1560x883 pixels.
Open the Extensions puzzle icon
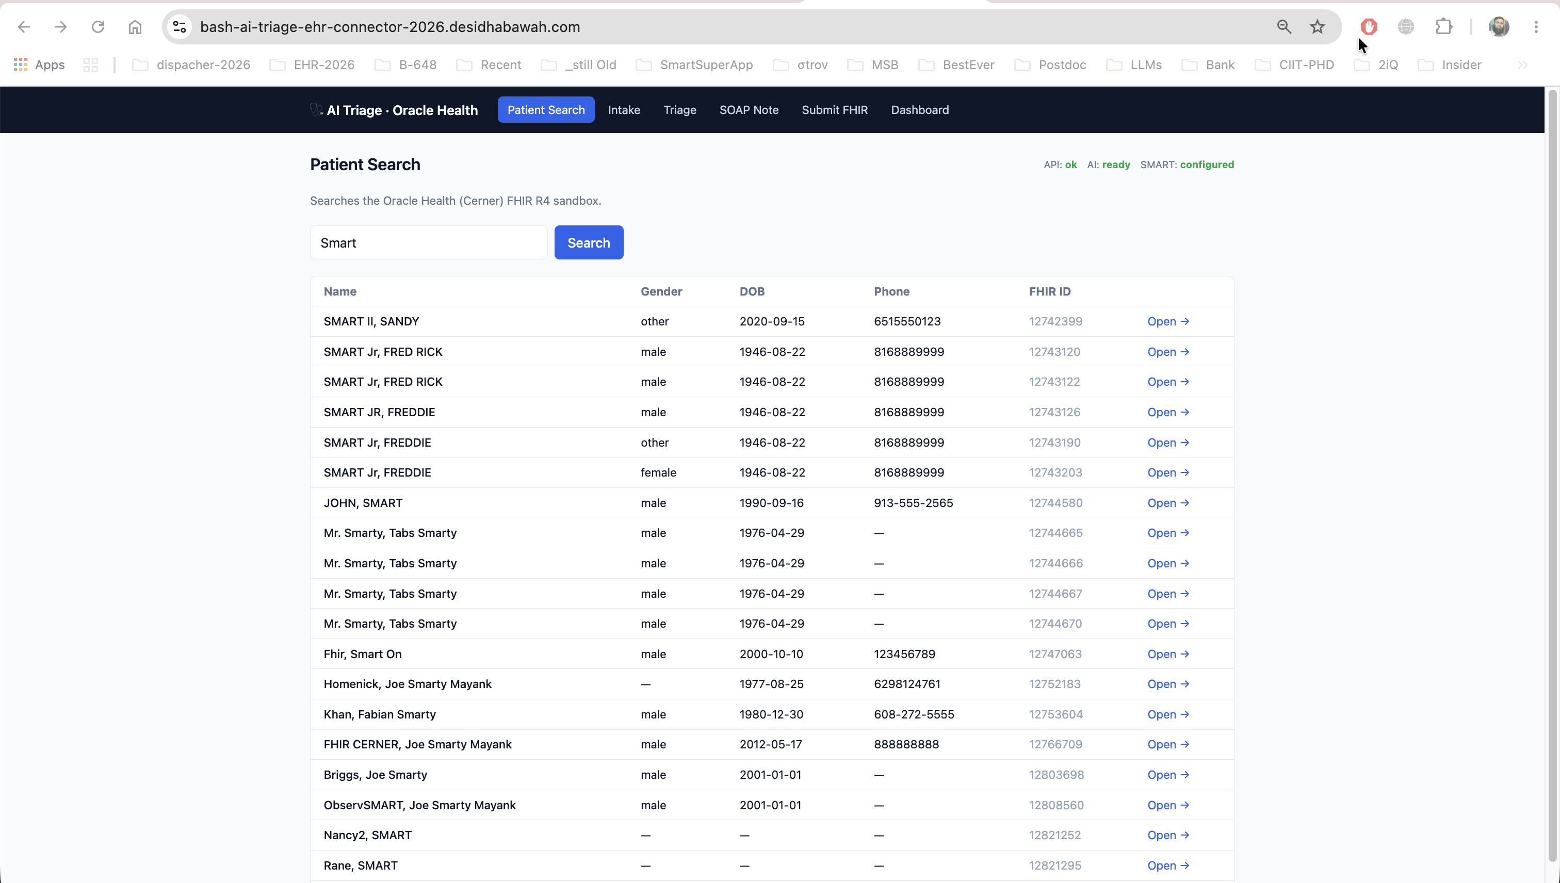1444,27
